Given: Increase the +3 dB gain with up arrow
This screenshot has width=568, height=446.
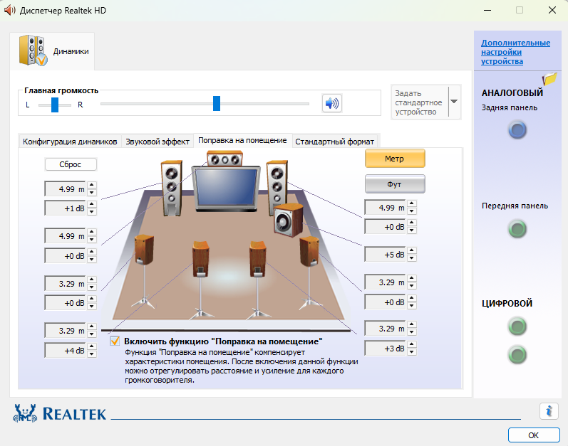Looking at the screenshot, I should pyautogui.click(x=412, y=344).
